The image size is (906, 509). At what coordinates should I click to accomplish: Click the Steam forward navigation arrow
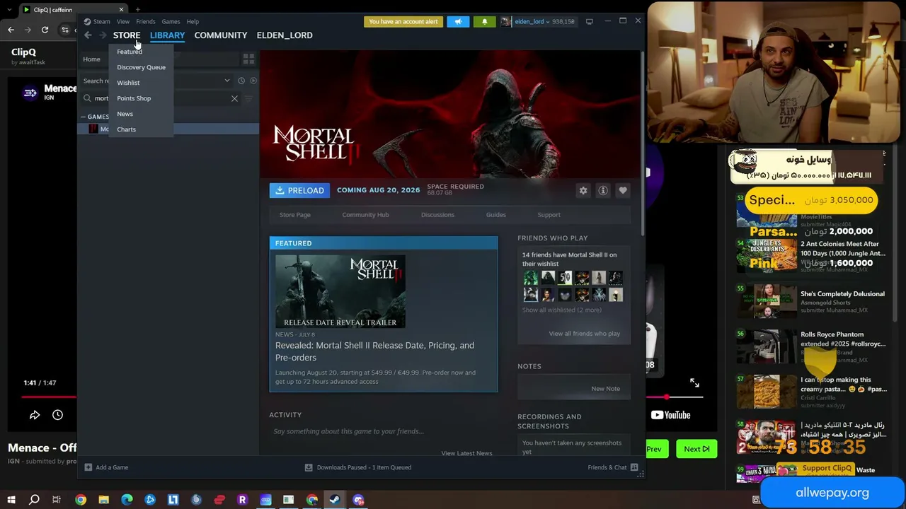click(x=103, y=35)
